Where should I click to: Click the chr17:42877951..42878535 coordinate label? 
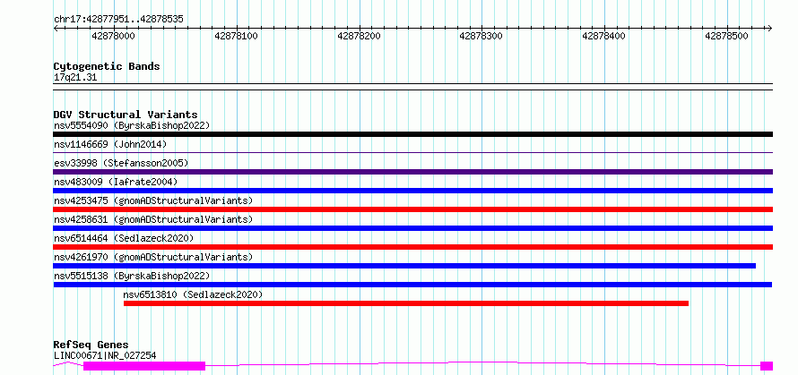tap(118, 20)
